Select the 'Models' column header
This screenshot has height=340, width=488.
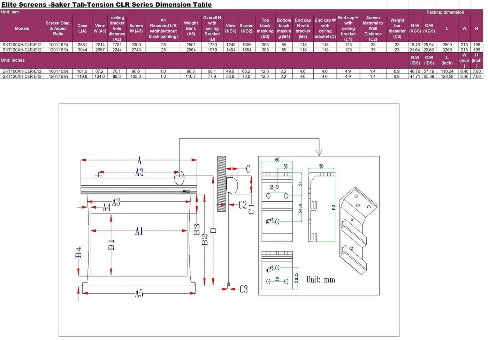[x=22, y=29]
